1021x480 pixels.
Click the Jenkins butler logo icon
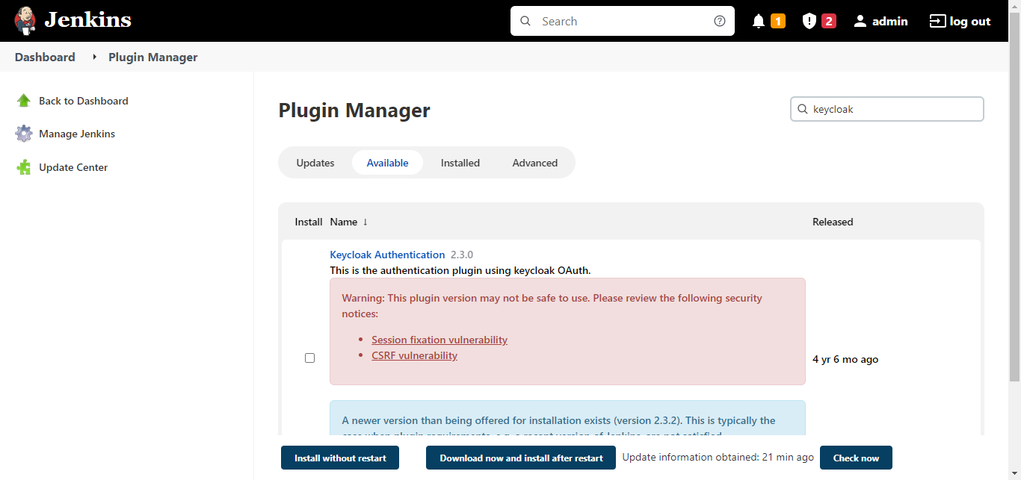coord(25,21)
